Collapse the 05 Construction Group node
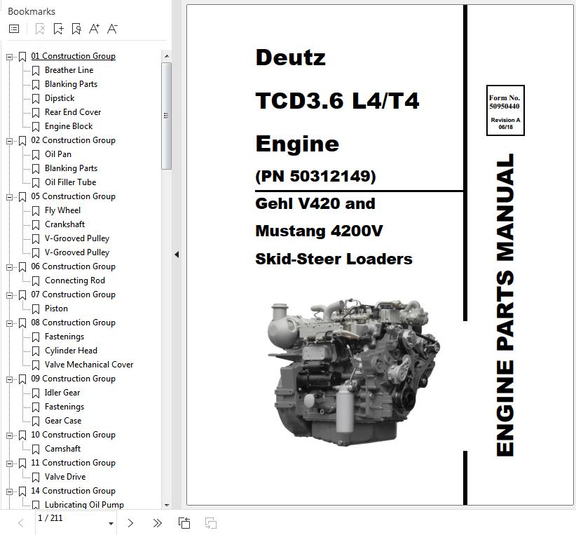 (9, 197)
